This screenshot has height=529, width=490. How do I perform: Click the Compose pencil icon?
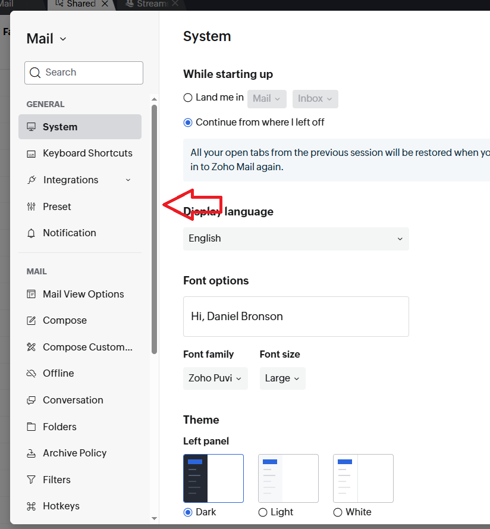click(x=31, y=321)
